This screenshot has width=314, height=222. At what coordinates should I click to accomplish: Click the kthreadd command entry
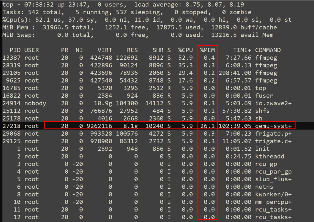click(x=270, y=156)
